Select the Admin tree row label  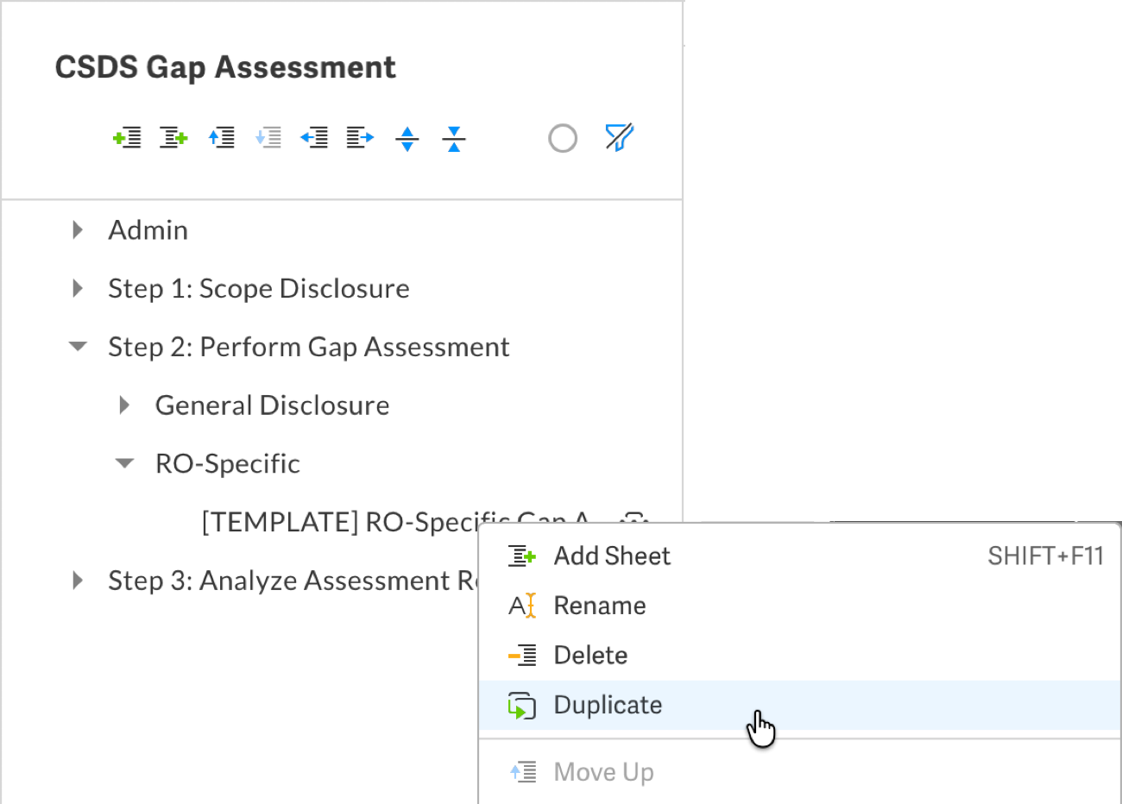tap(148, 230)
